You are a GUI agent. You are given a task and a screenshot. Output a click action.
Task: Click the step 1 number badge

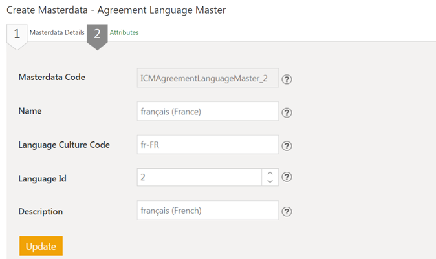[17, 35]
